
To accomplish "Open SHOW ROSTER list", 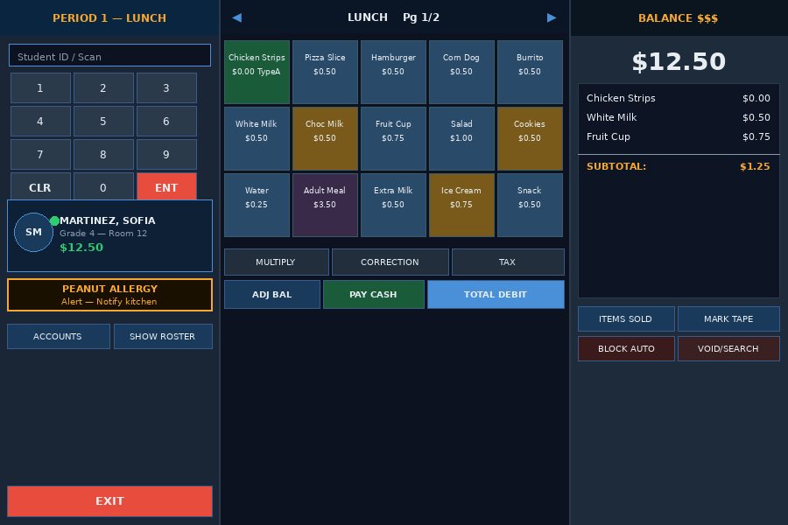I will [163, 337].
